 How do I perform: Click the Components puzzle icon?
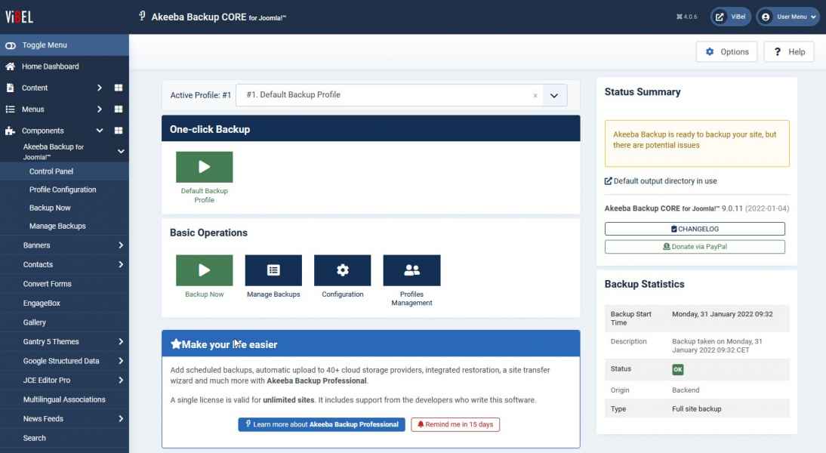(x=10, y=131)
